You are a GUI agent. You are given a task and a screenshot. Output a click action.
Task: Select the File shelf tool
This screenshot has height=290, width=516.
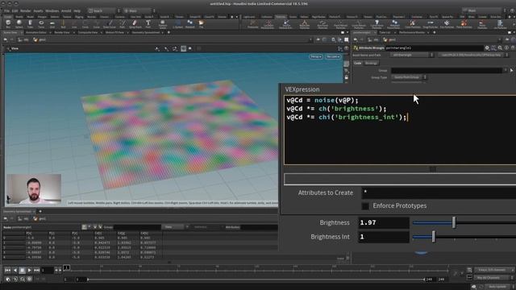click(201, 23)
